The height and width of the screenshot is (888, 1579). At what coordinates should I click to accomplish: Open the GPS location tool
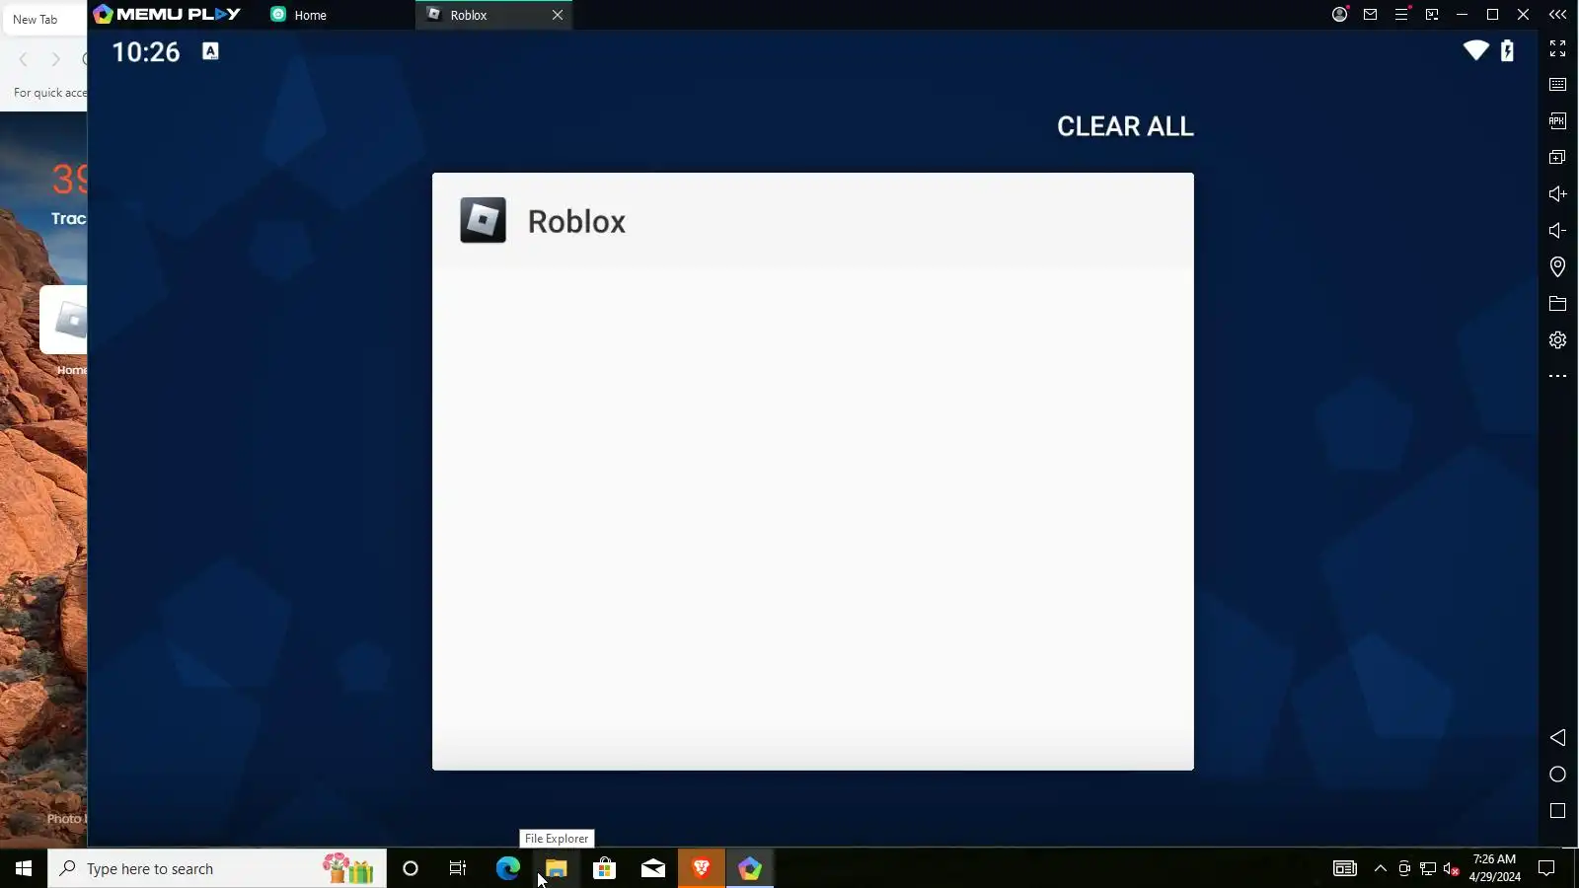click(x=1557, y=266)
